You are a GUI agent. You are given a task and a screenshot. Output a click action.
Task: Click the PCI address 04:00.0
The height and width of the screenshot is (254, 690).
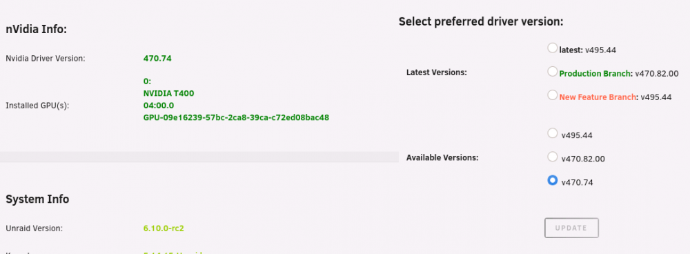tap(159, 106)
